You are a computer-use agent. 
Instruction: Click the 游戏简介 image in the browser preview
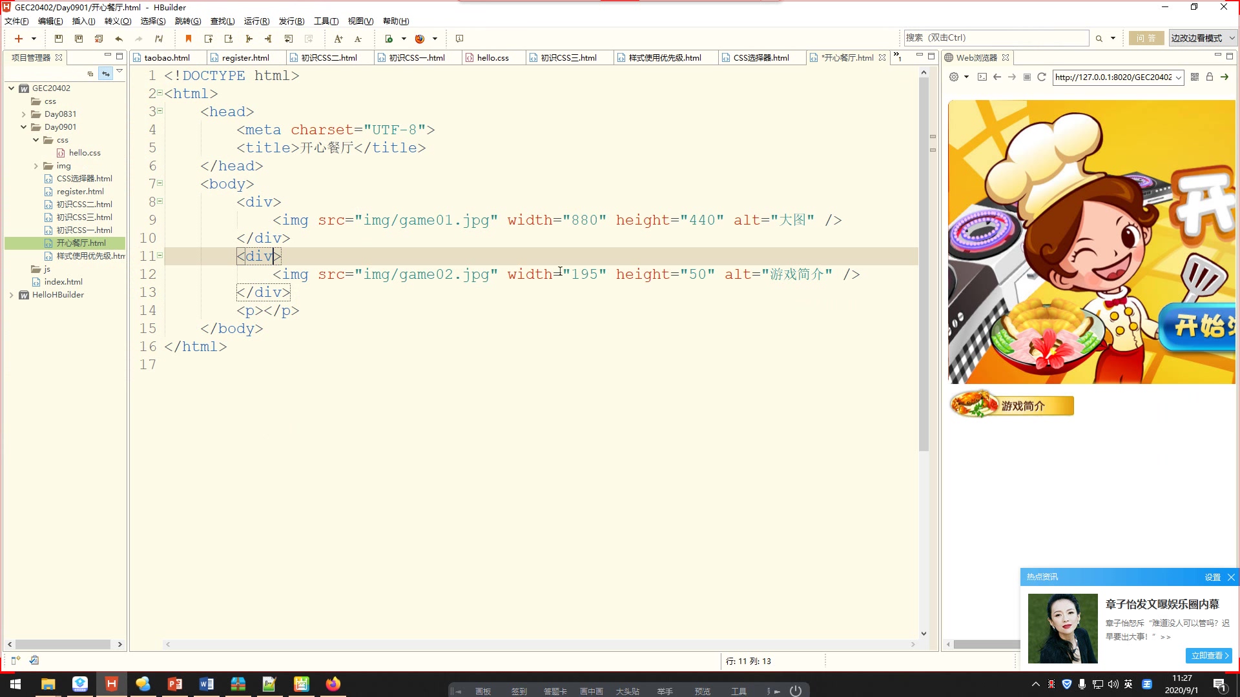pos(1011,405)
